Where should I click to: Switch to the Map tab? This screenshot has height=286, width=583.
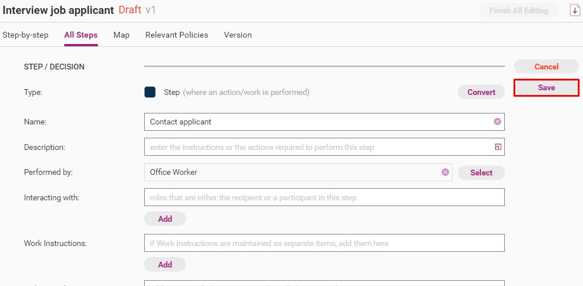122,35
